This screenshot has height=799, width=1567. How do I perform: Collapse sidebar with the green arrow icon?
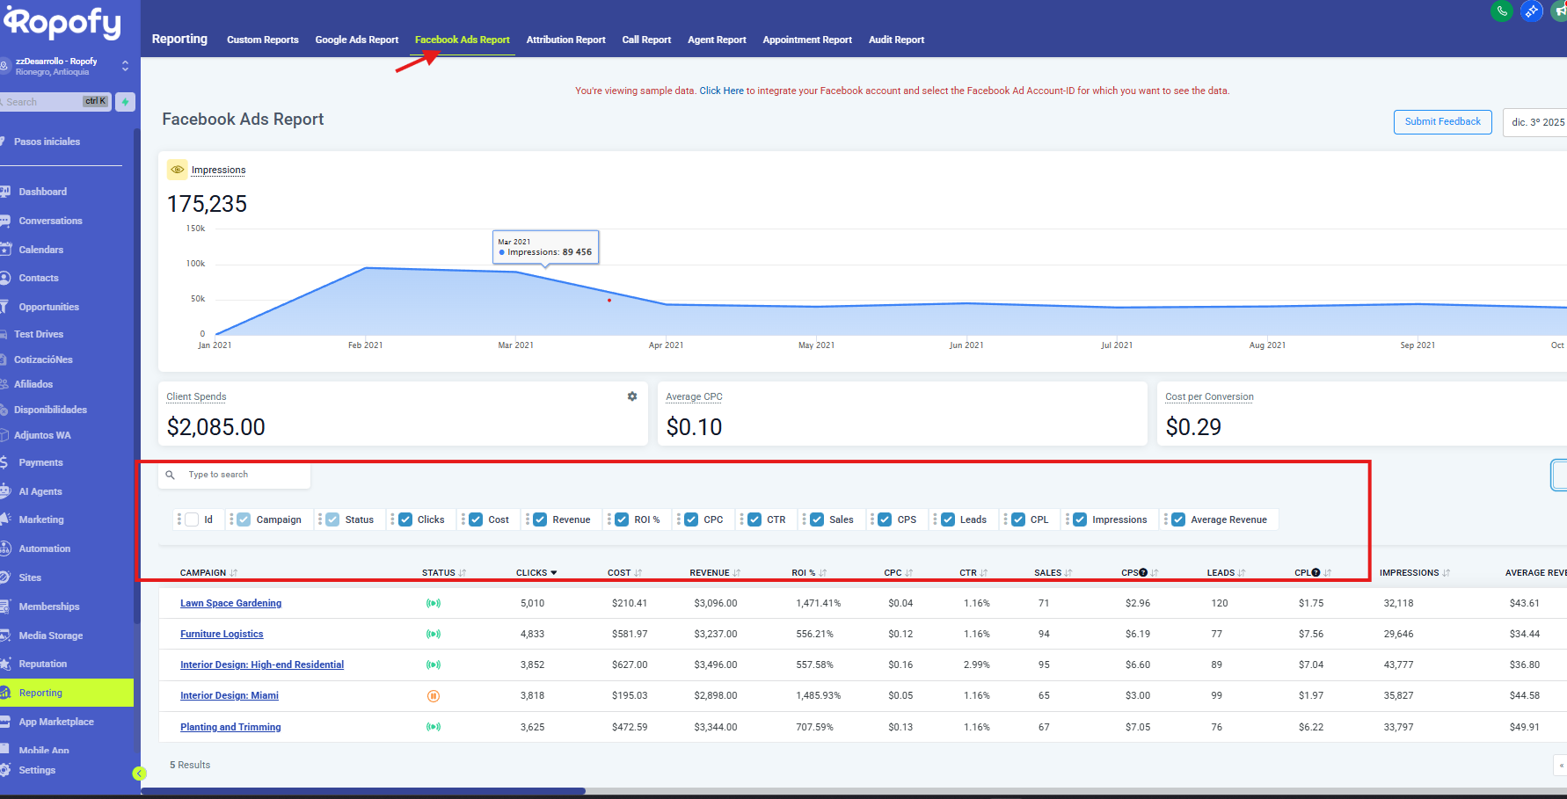pos(139,774)
